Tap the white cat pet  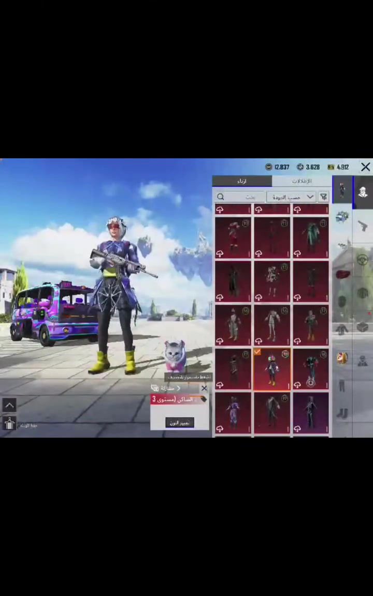175,356
